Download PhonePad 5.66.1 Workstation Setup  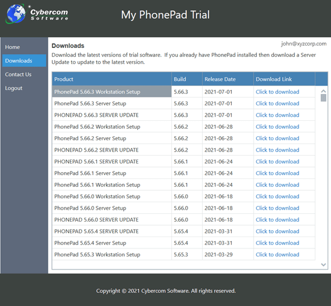click(x=277, y=185)
